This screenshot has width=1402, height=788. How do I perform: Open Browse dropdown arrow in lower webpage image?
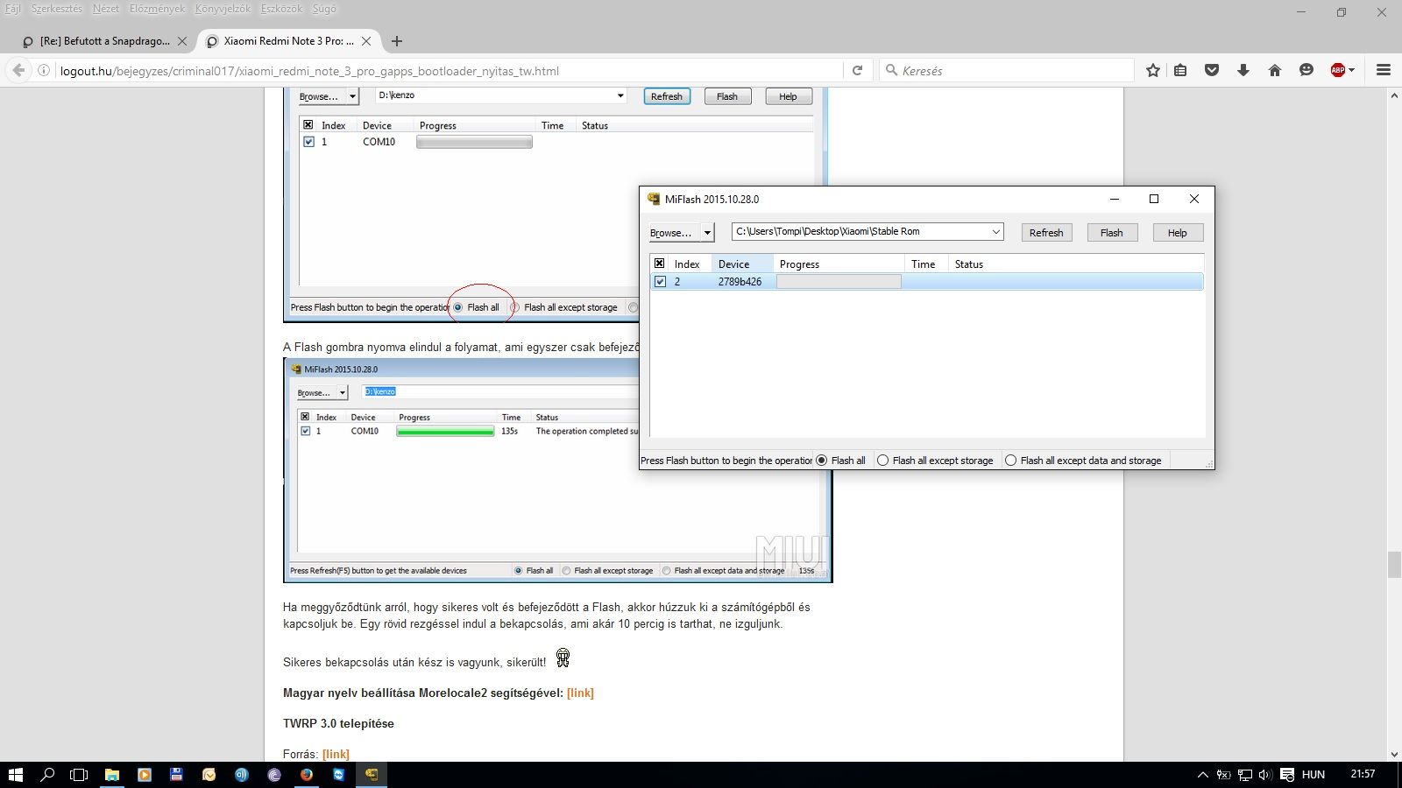(x=342, y=393)
